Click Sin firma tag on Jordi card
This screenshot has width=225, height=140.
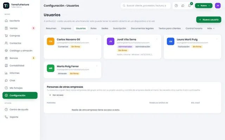tap(123, 50)
